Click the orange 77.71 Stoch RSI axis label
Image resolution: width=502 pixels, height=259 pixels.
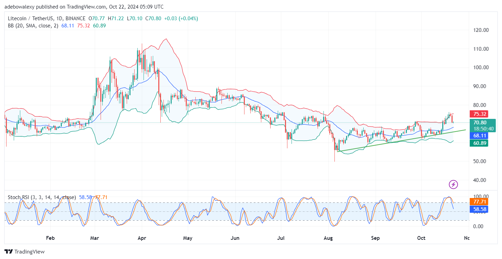(480, 202)
